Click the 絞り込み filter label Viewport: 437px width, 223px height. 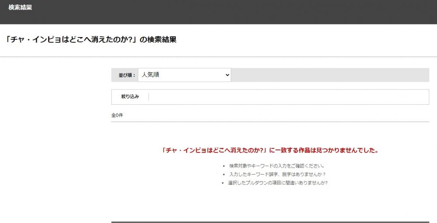(130, 96)
